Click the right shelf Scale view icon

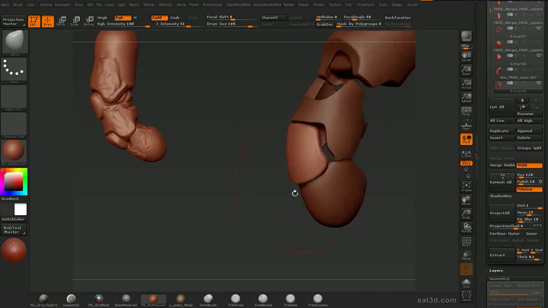(466, 214)
